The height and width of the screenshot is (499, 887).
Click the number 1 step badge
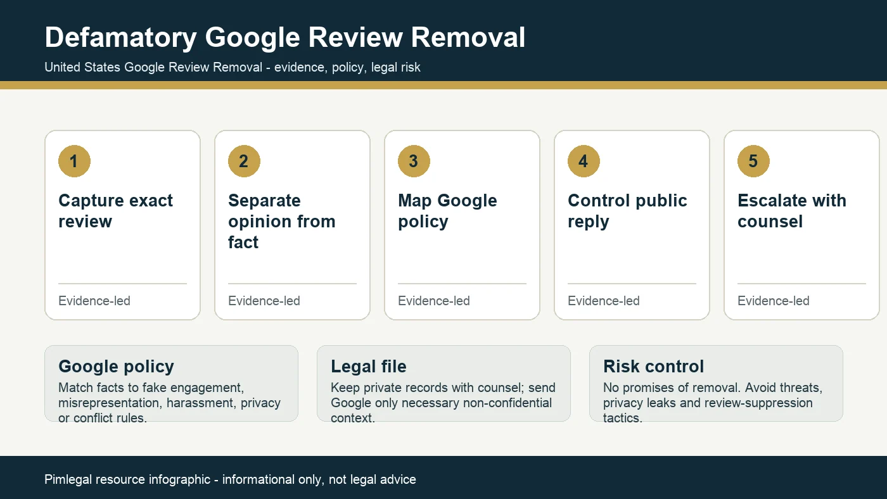click(x=75, y=161)
